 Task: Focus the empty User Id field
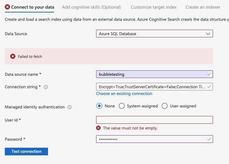154,120
